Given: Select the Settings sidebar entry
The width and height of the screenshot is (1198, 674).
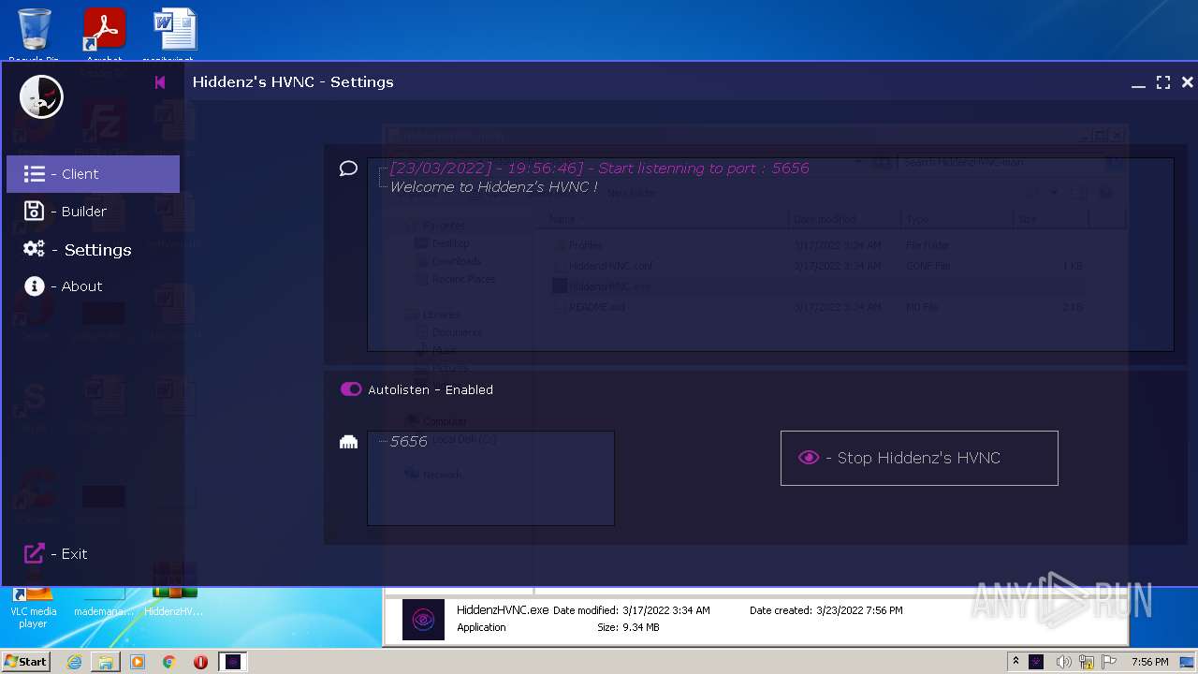Looking at the screenshot, I should click(93, 250).
